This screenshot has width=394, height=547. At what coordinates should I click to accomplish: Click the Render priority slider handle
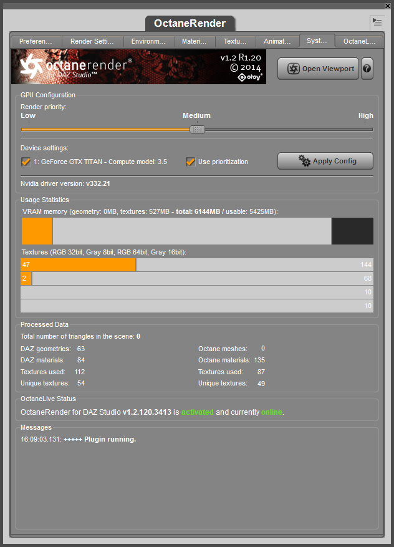pos(197,130)
